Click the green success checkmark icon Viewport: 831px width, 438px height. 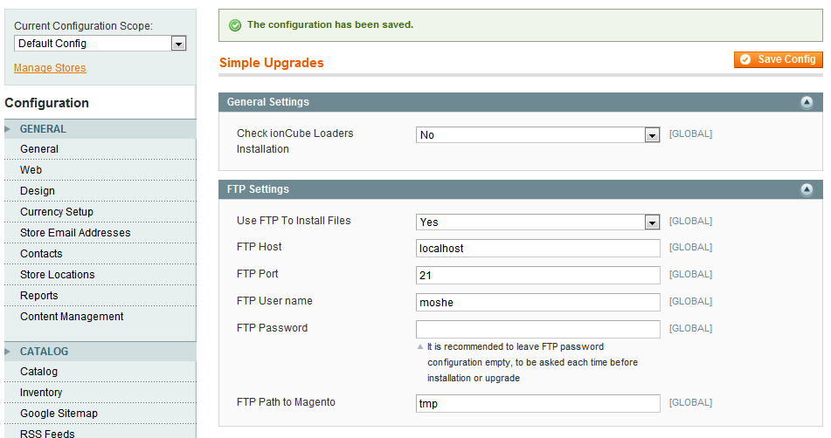(235, 24)
